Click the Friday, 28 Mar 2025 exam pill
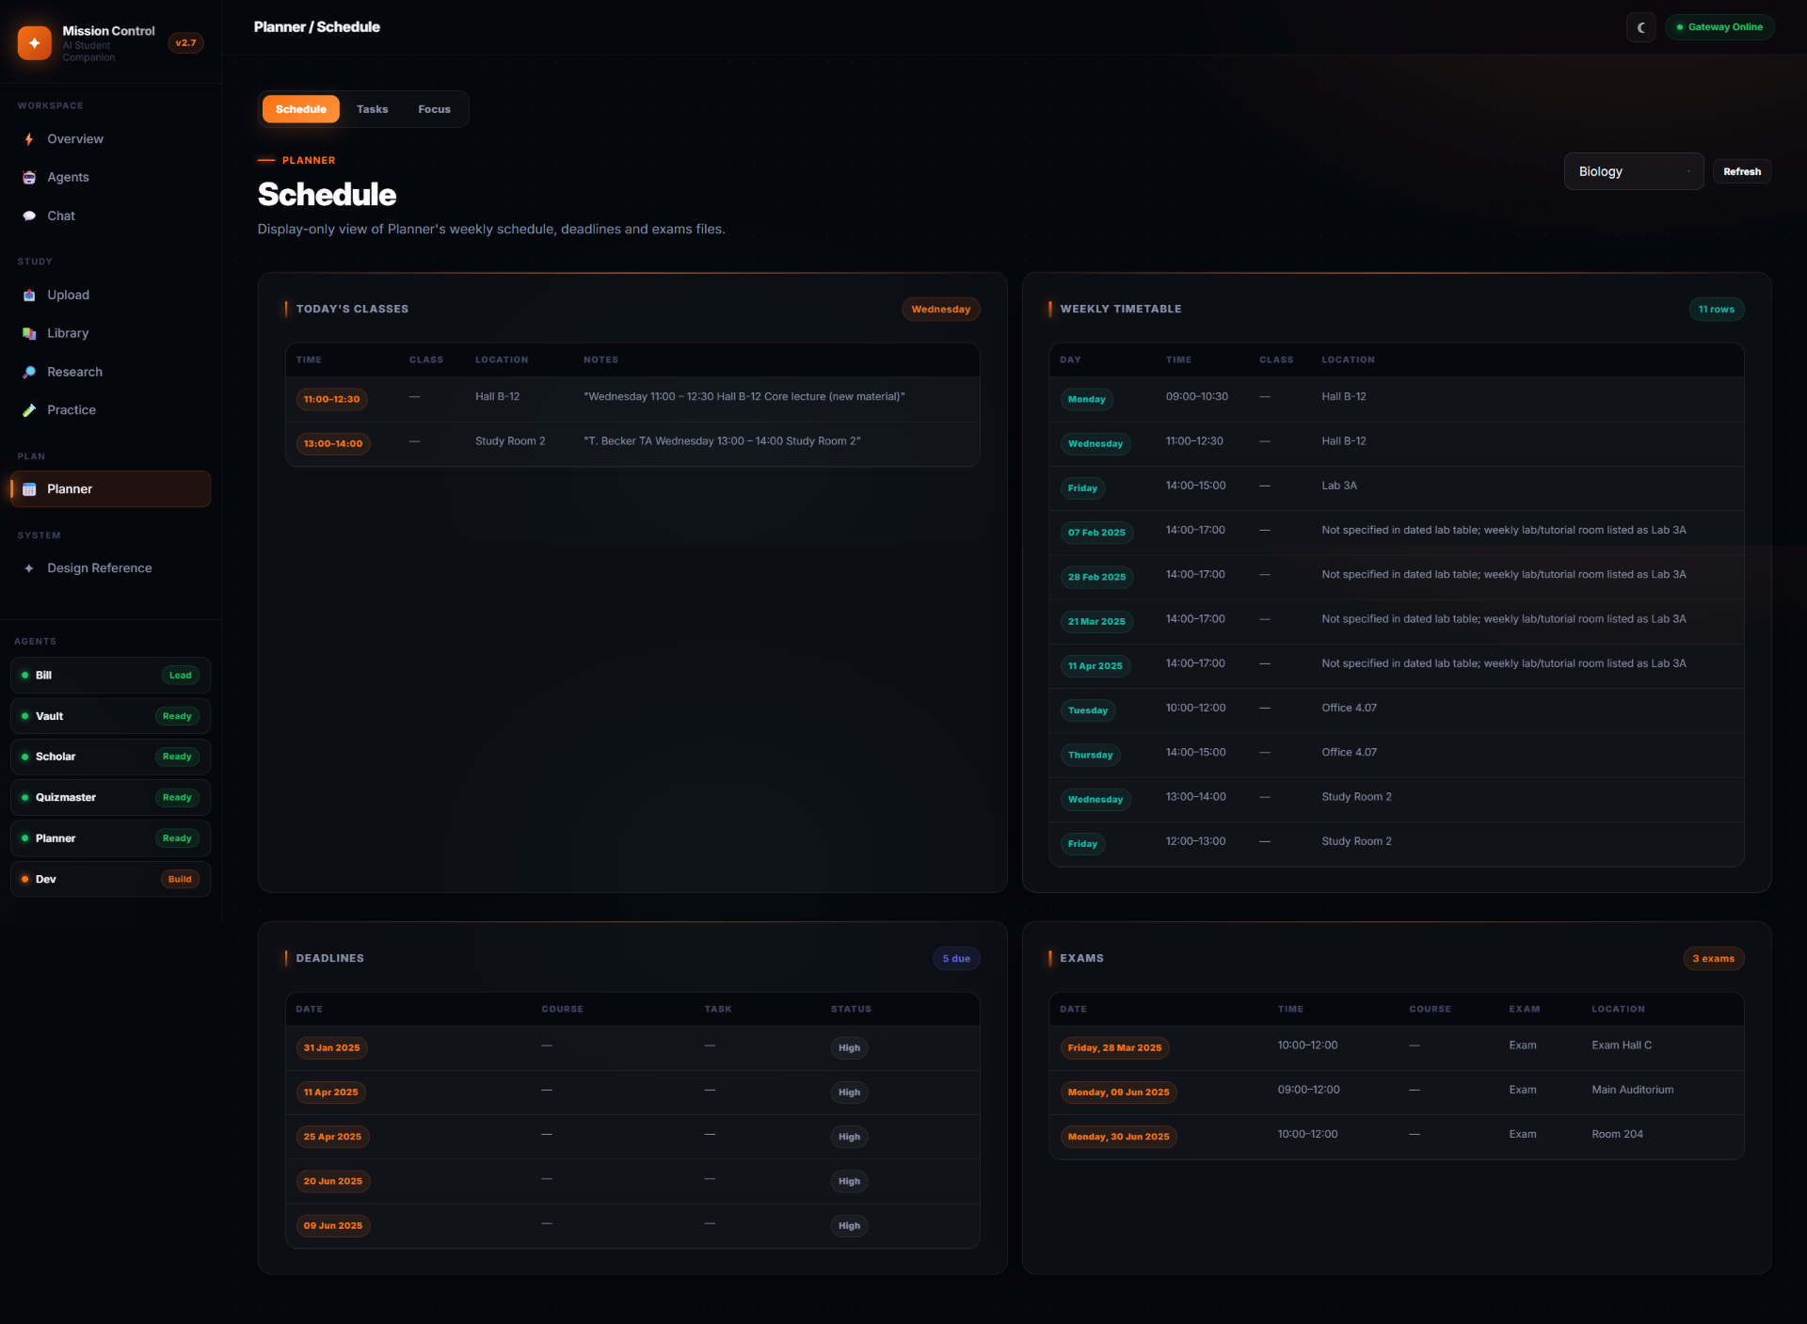Image resolution: width=1807 pixels, height=1324 pixels. click(1115, 1048)
